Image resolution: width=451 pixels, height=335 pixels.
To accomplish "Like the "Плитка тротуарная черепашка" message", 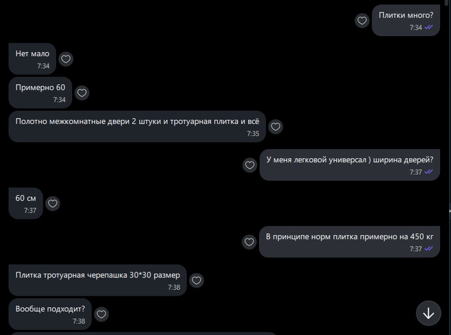I will coord(197,280).
